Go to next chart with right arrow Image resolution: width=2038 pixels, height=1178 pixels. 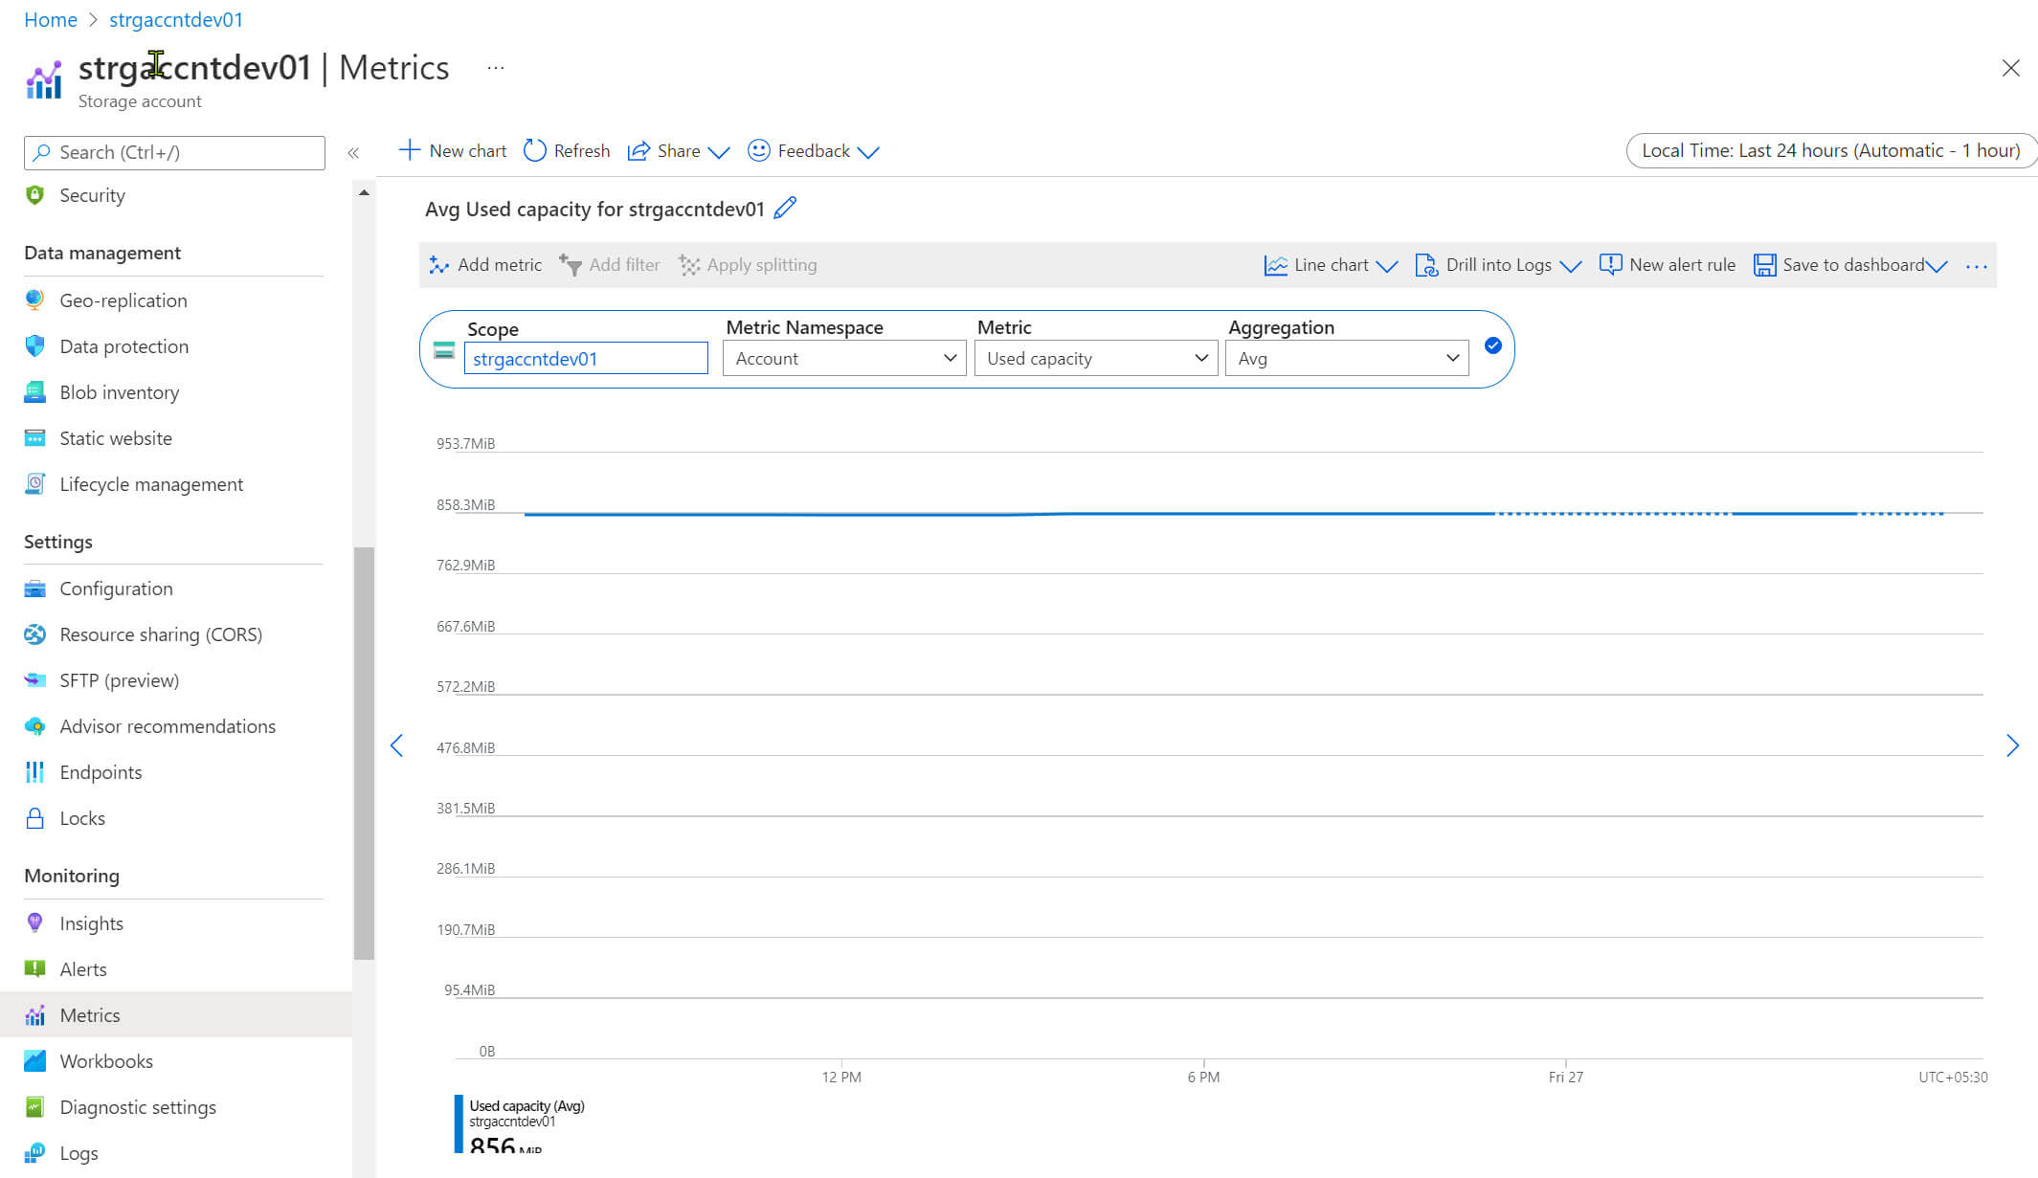point(2011,745)
